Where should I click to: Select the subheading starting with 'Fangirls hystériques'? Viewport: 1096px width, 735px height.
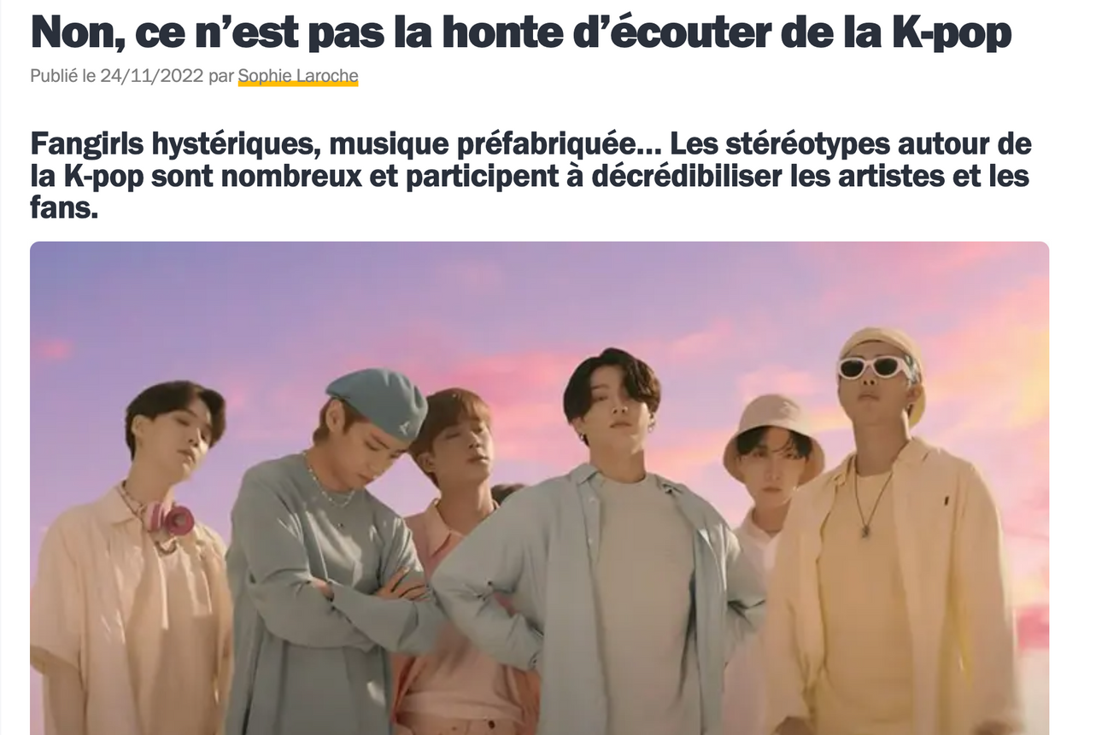[530, 175]
